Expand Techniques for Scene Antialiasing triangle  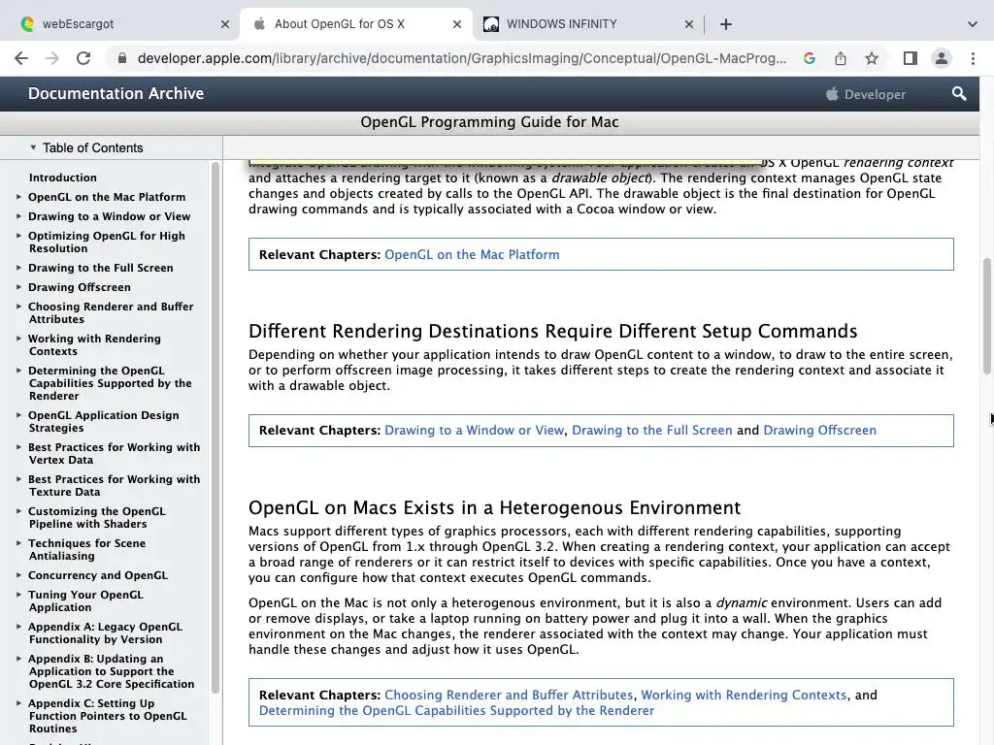(19, 543)
